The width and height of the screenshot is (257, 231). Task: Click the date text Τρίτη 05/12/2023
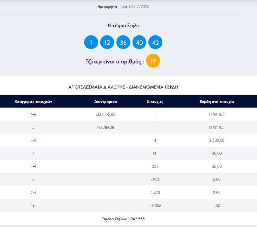(x=134, y=6)
